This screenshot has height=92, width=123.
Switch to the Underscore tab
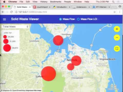click(x=81, y=7)
